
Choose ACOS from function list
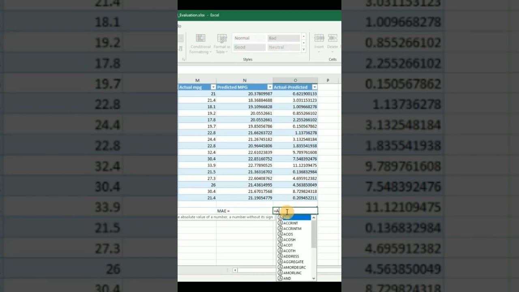(x=294, y=234)
